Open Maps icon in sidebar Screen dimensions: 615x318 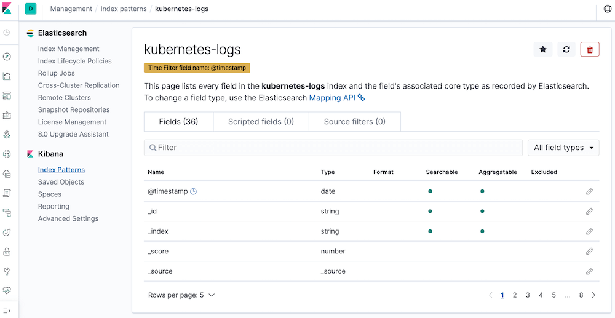[7, 135]
